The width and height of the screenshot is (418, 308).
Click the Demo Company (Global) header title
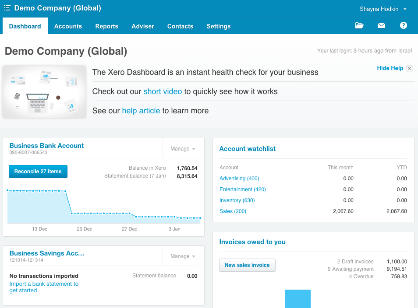pyautogui.click(x=57, y=8)
